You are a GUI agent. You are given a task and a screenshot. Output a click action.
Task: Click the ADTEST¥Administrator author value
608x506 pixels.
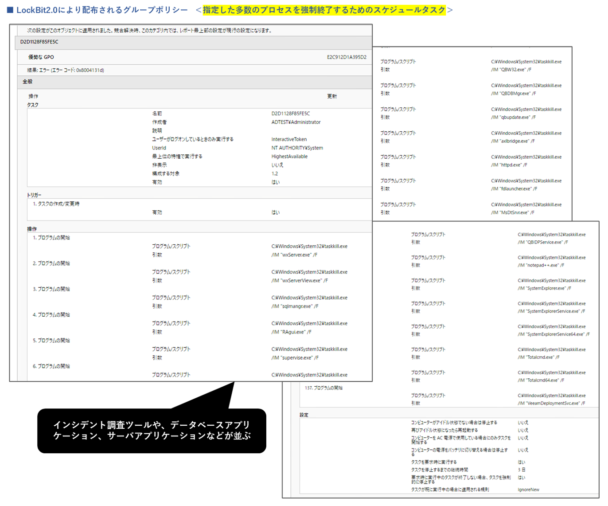point(296,122)
